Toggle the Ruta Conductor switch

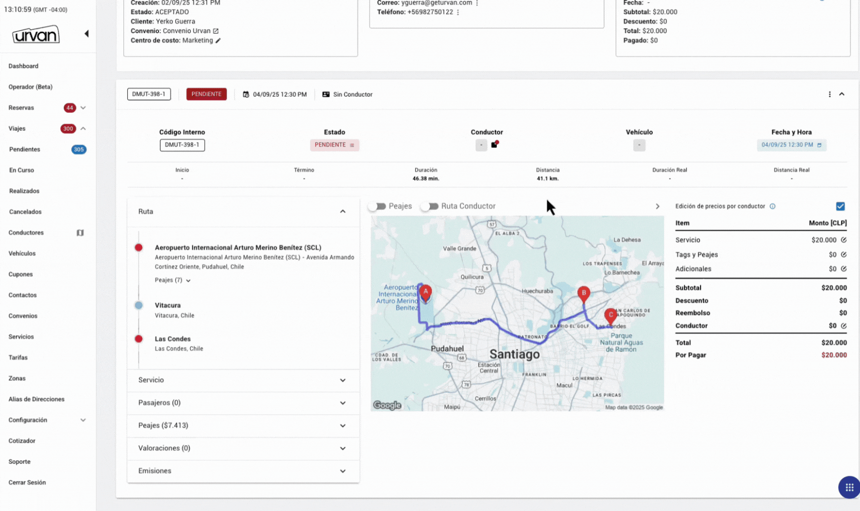[430, 206]
